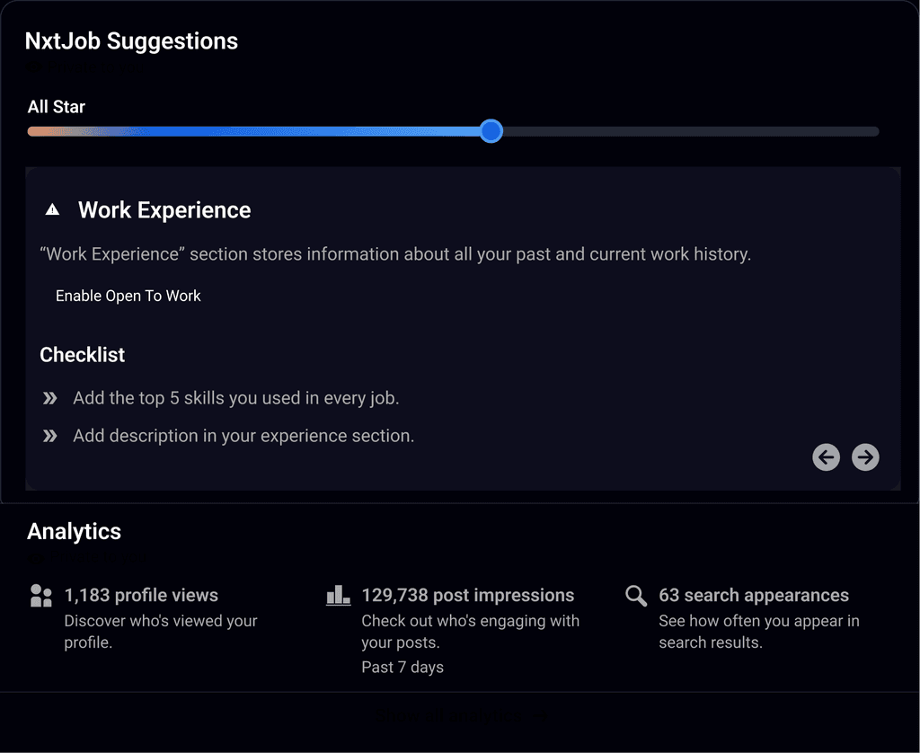Open the Past 7 days filter
Image resolution: width=920 pixels, height=753 pixels.
402,667
